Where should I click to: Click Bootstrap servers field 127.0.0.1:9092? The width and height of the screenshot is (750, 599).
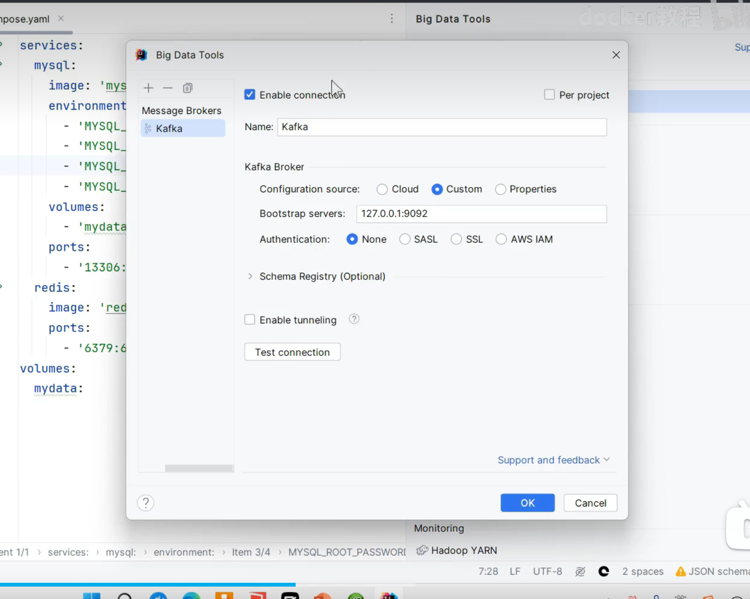481,214
